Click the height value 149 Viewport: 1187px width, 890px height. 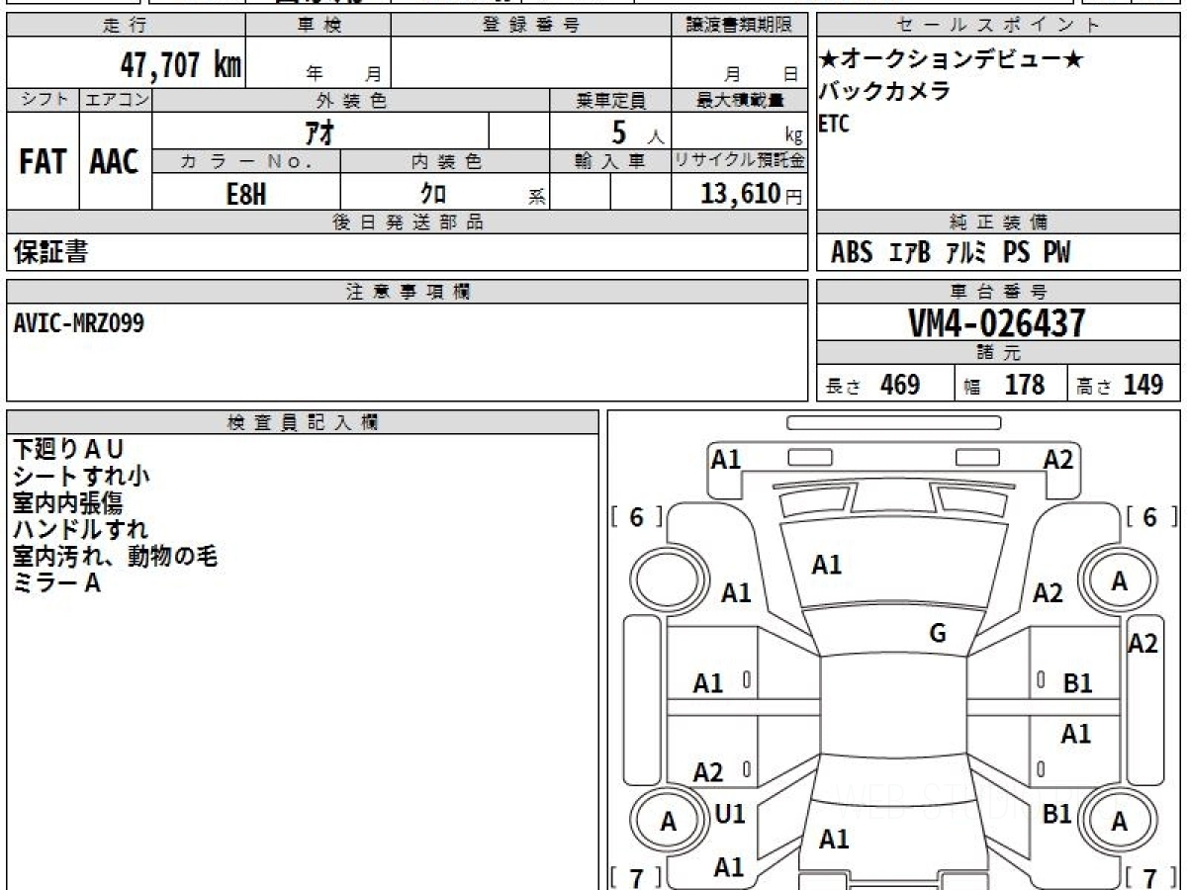click(1143, 385)
